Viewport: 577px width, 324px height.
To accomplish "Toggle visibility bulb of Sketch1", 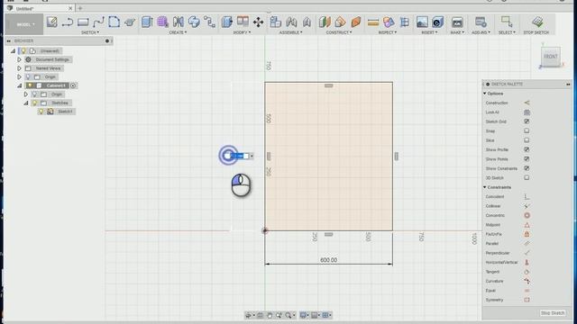I will pyautogui.click(x=41, y=112).
